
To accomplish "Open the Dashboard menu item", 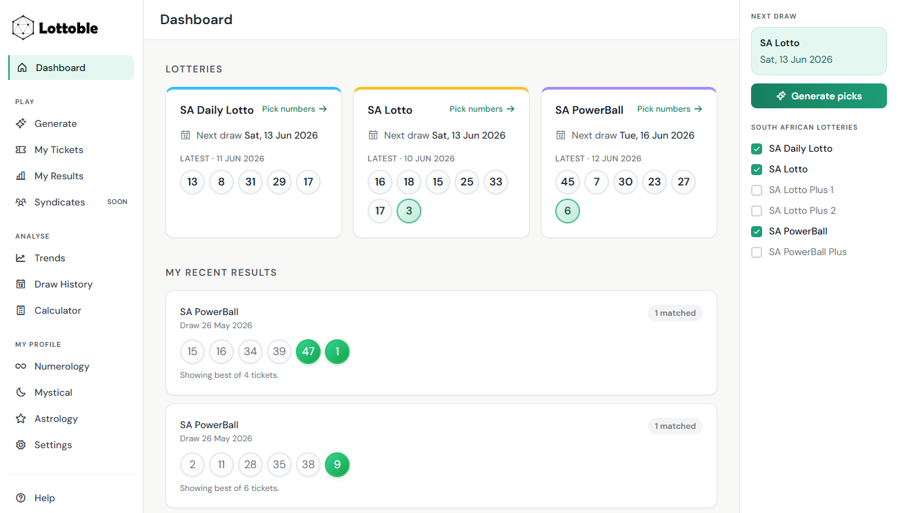I will 71,68.
